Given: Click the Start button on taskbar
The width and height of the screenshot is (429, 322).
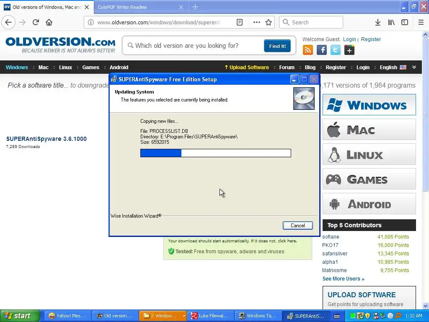Looking at the screenshot, I should (x=20, y=316).
